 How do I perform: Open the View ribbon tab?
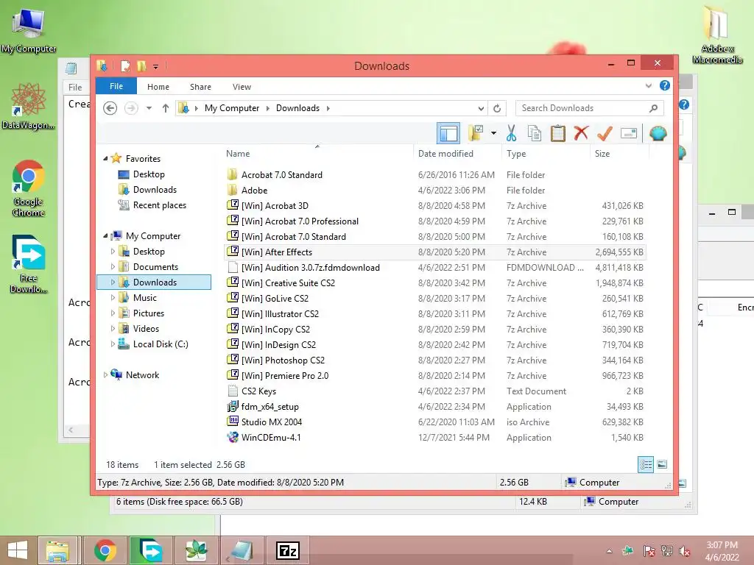[242, 87]
